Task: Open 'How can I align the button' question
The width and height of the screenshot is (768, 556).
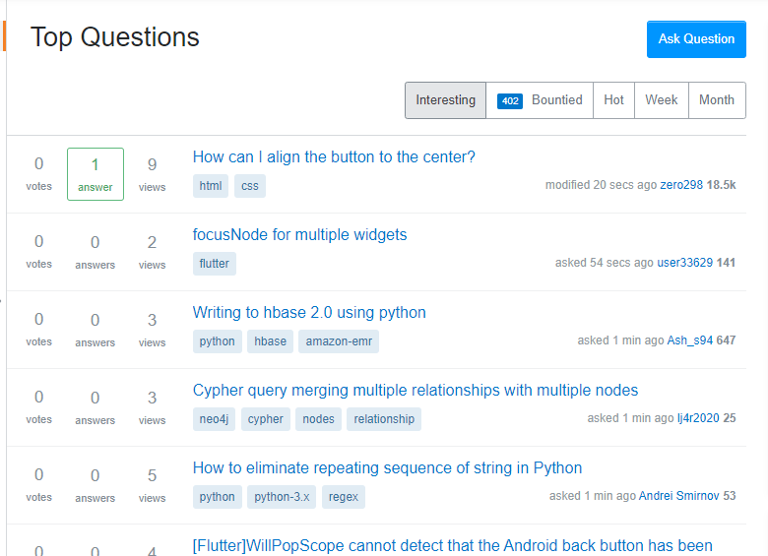Action: (x=334, y=157)
